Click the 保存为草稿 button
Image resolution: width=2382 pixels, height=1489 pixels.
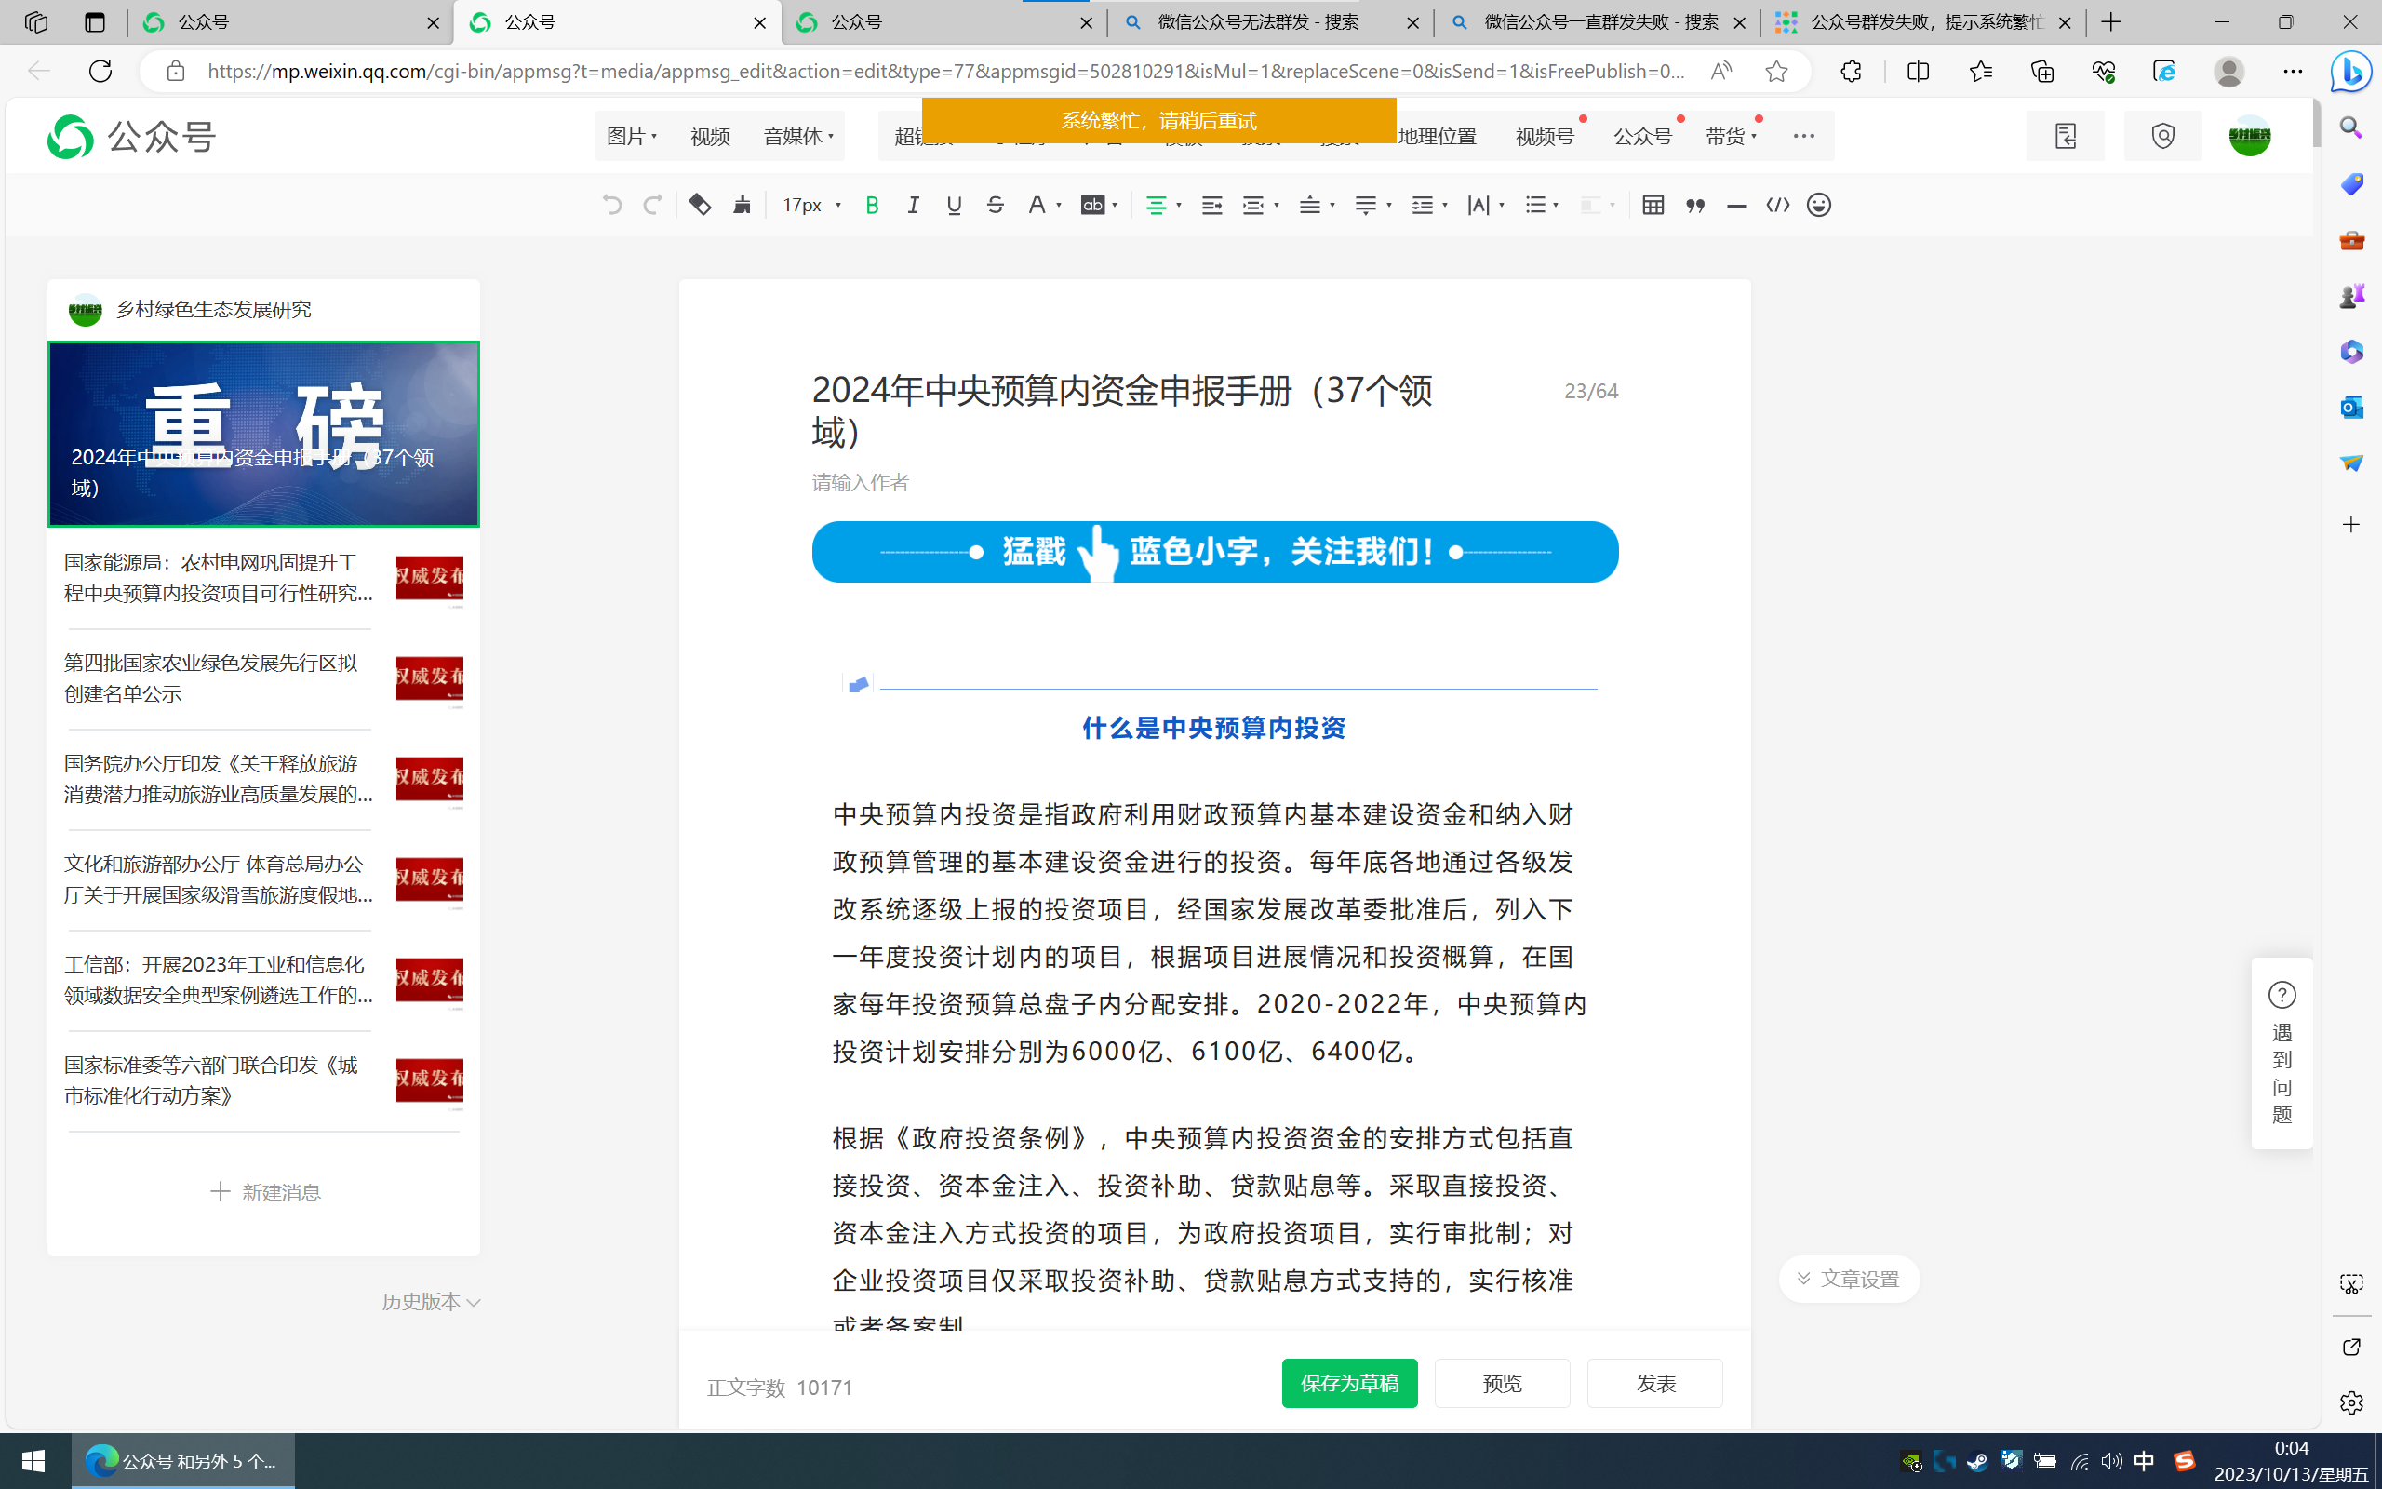click(x=1349, y=1384)
